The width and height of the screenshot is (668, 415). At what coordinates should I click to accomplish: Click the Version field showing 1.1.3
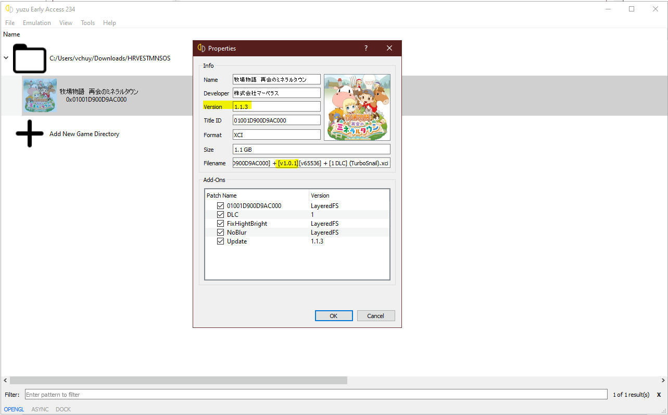[276, 106]
